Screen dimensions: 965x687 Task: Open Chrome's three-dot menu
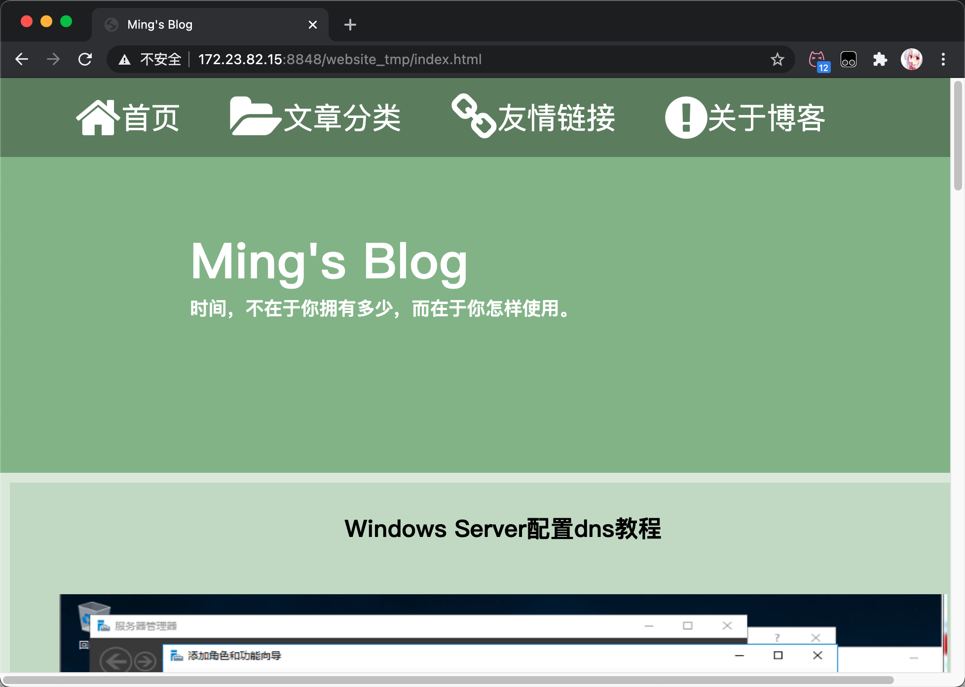click(943, 60)
